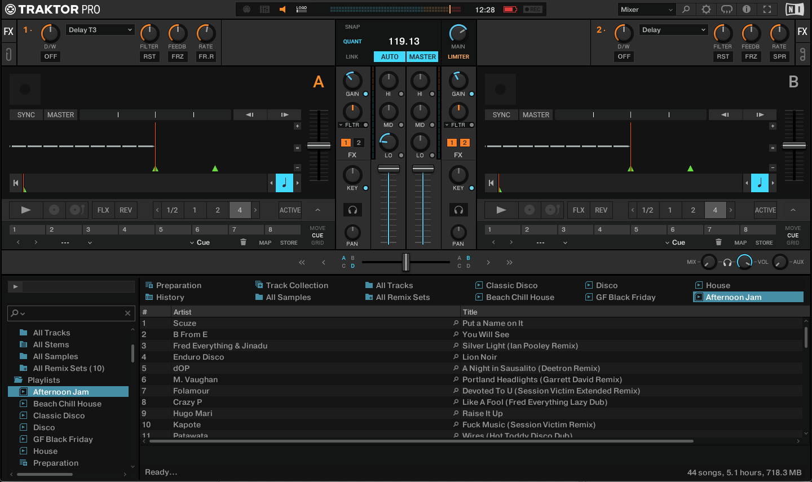This screenshot has height=482, width=812.
Task: Toggle SYNC on Deck A
Action: (x=26, y=114)
